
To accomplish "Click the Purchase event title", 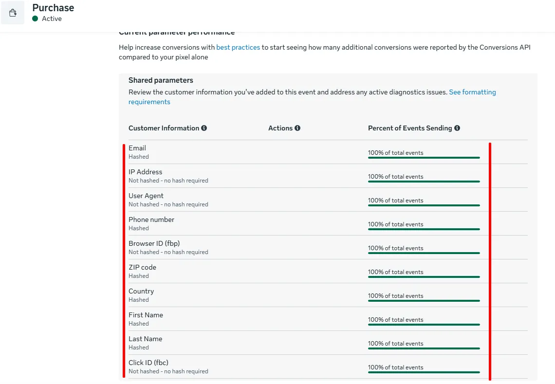I will pos(53,8).
